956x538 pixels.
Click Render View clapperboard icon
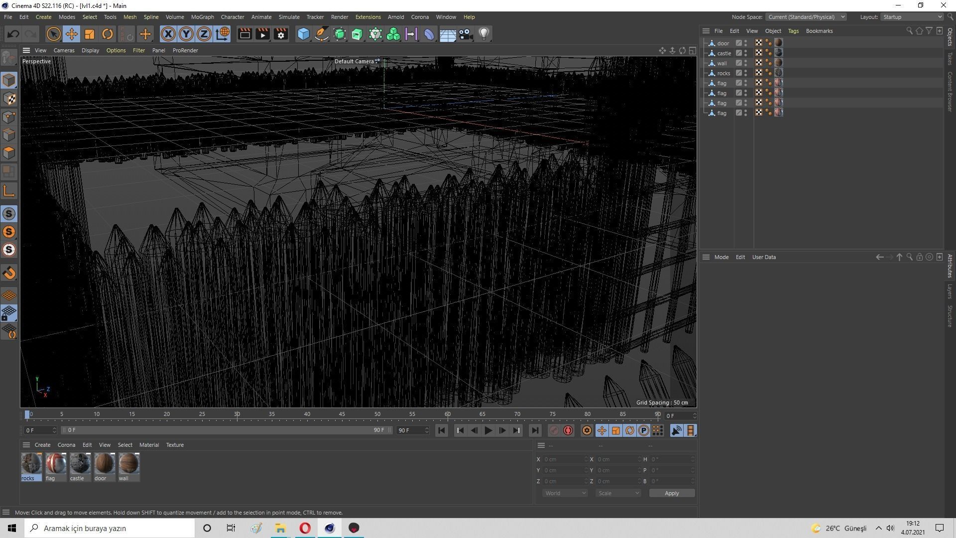[244, 34]
